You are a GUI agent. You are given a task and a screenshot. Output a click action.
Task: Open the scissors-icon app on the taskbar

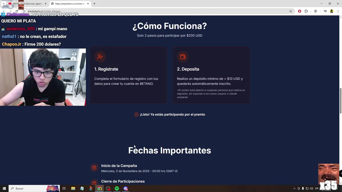point(91,189)
